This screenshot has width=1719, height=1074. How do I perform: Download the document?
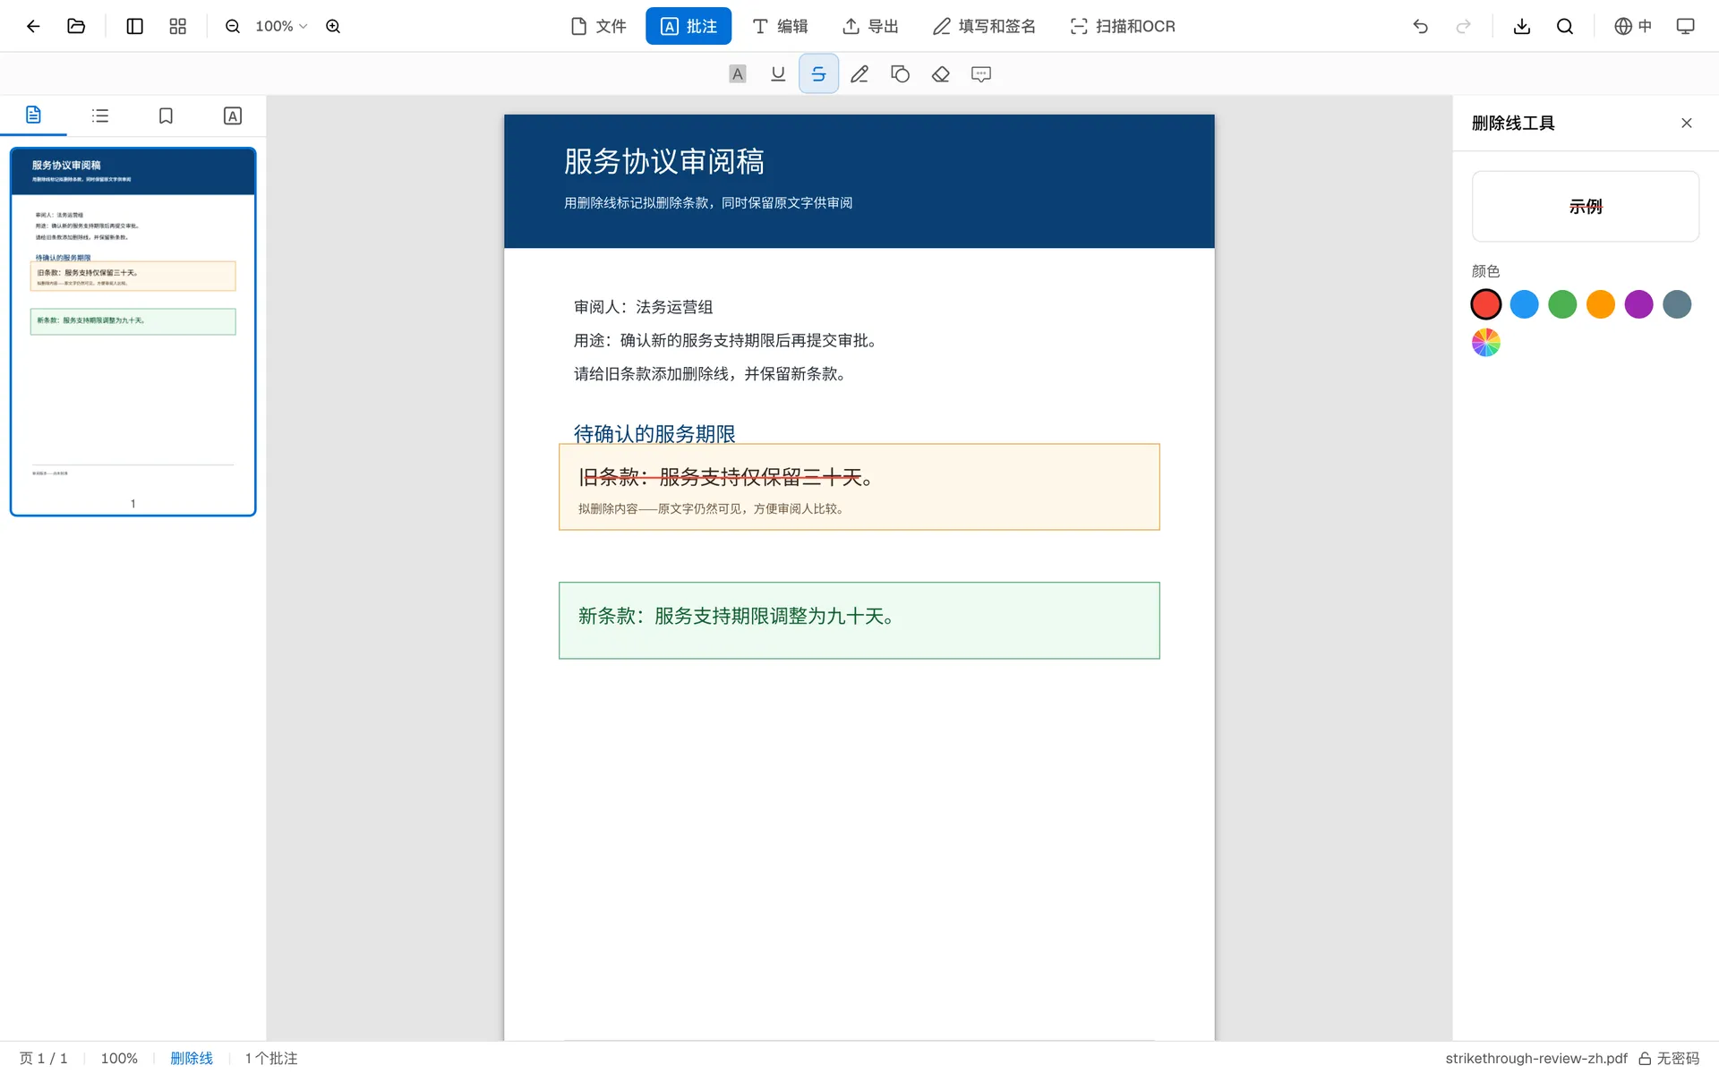(x=1521, y=26)
